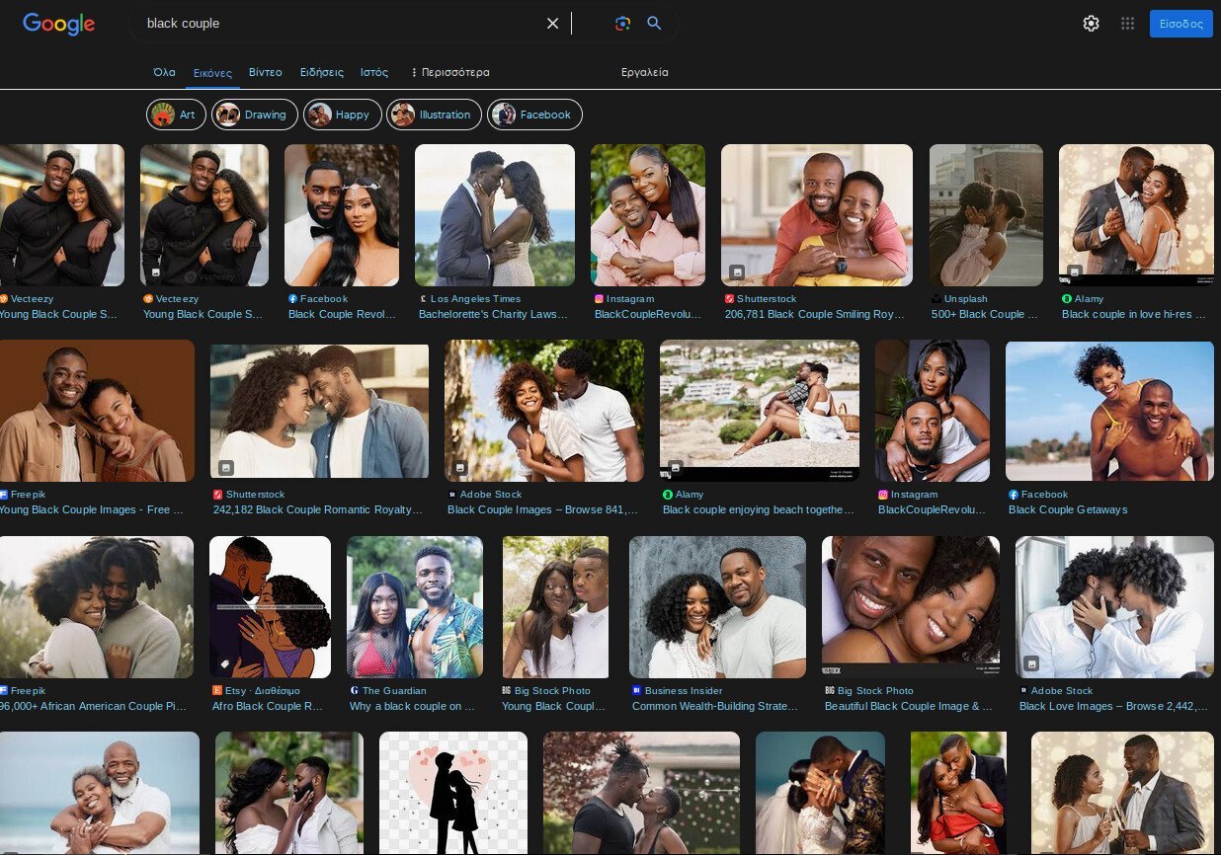This screenshot has width=1221, height=855.
Task: Click 'Beautiful Black Couple Image &' link
Action: click(x=908, y=706)
